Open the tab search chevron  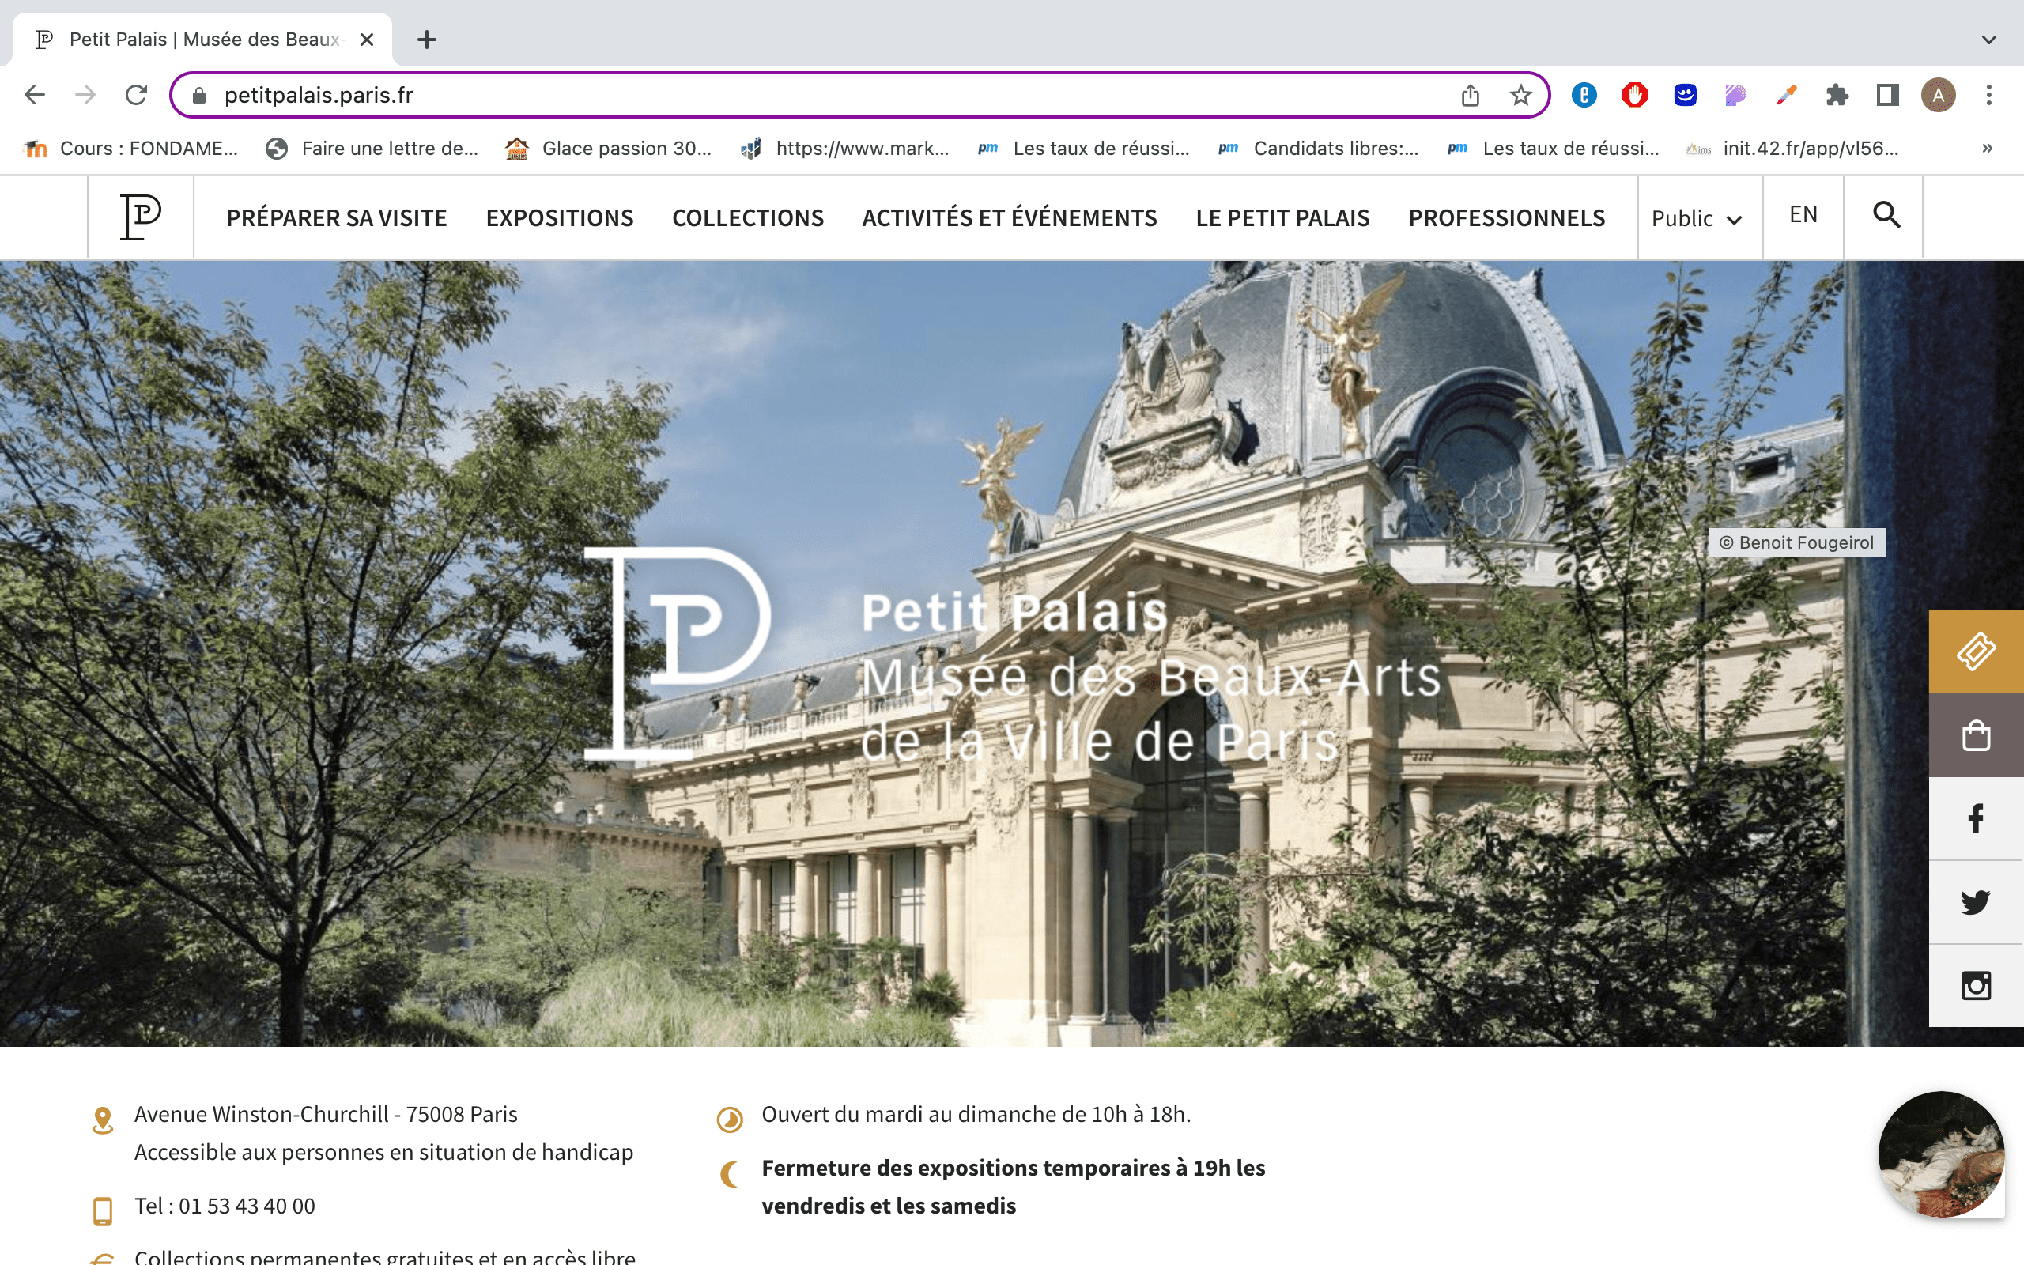click(x=1989, y=40)
